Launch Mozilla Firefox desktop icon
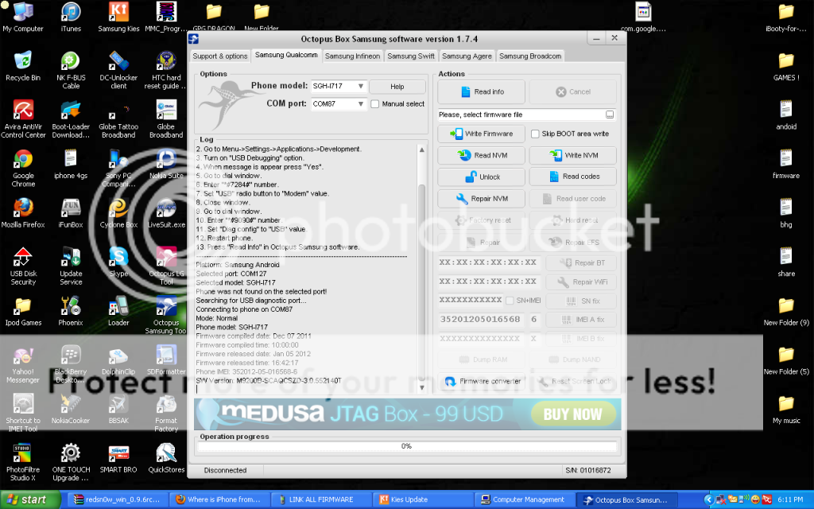The width and height of the screenshot is (814, 509). point(23,213)
